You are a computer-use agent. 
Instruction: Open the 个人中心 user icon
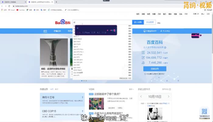point(161,31)
